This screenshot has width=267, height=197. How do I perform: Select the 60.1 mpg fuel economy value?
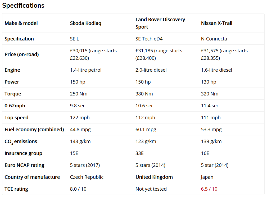click(146, 130)
